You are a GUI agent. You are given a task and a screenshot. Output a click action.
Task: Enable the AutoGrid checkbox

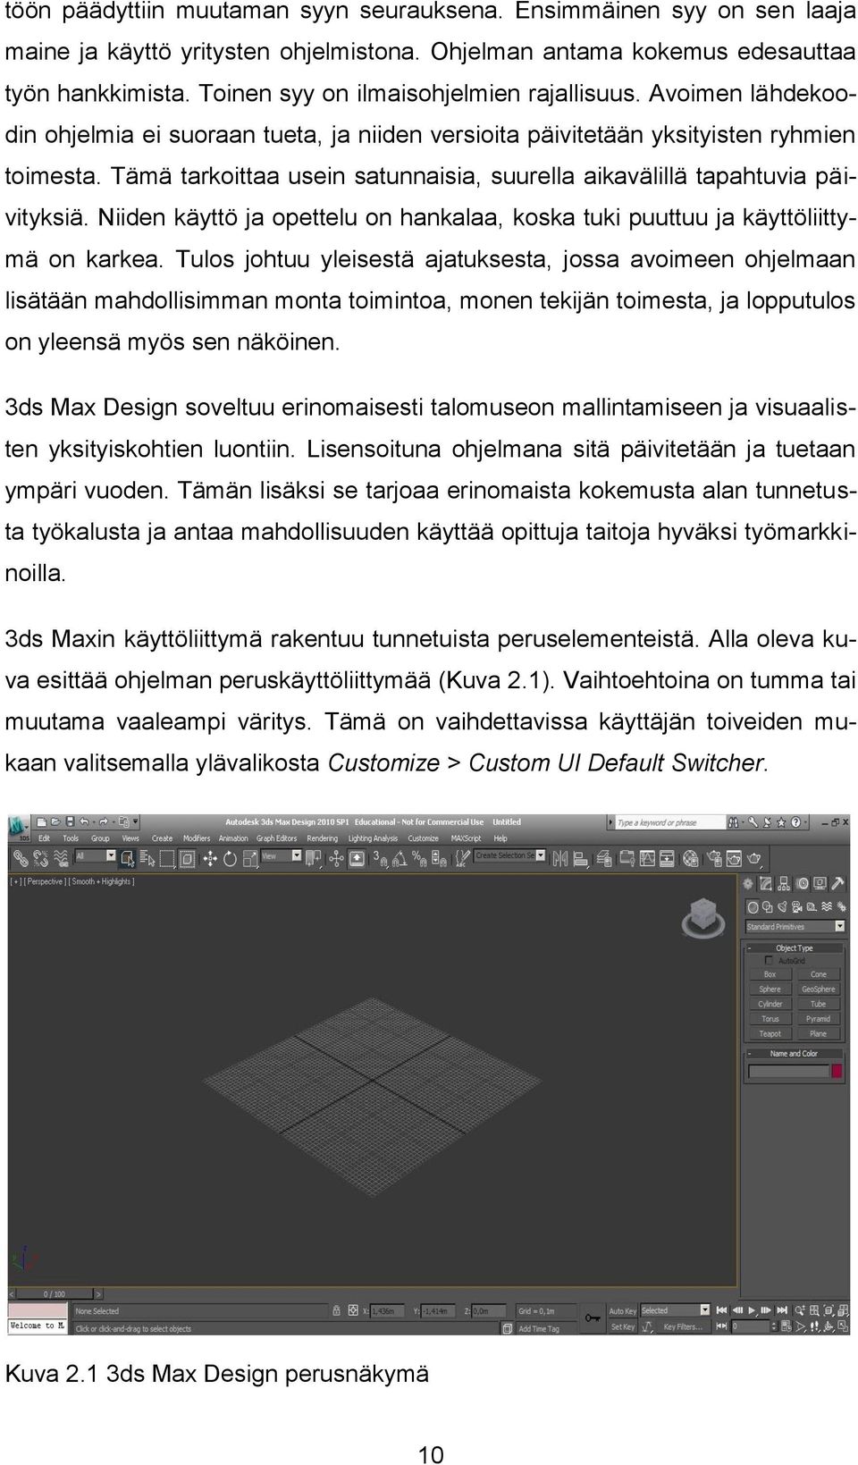(769, 961)
